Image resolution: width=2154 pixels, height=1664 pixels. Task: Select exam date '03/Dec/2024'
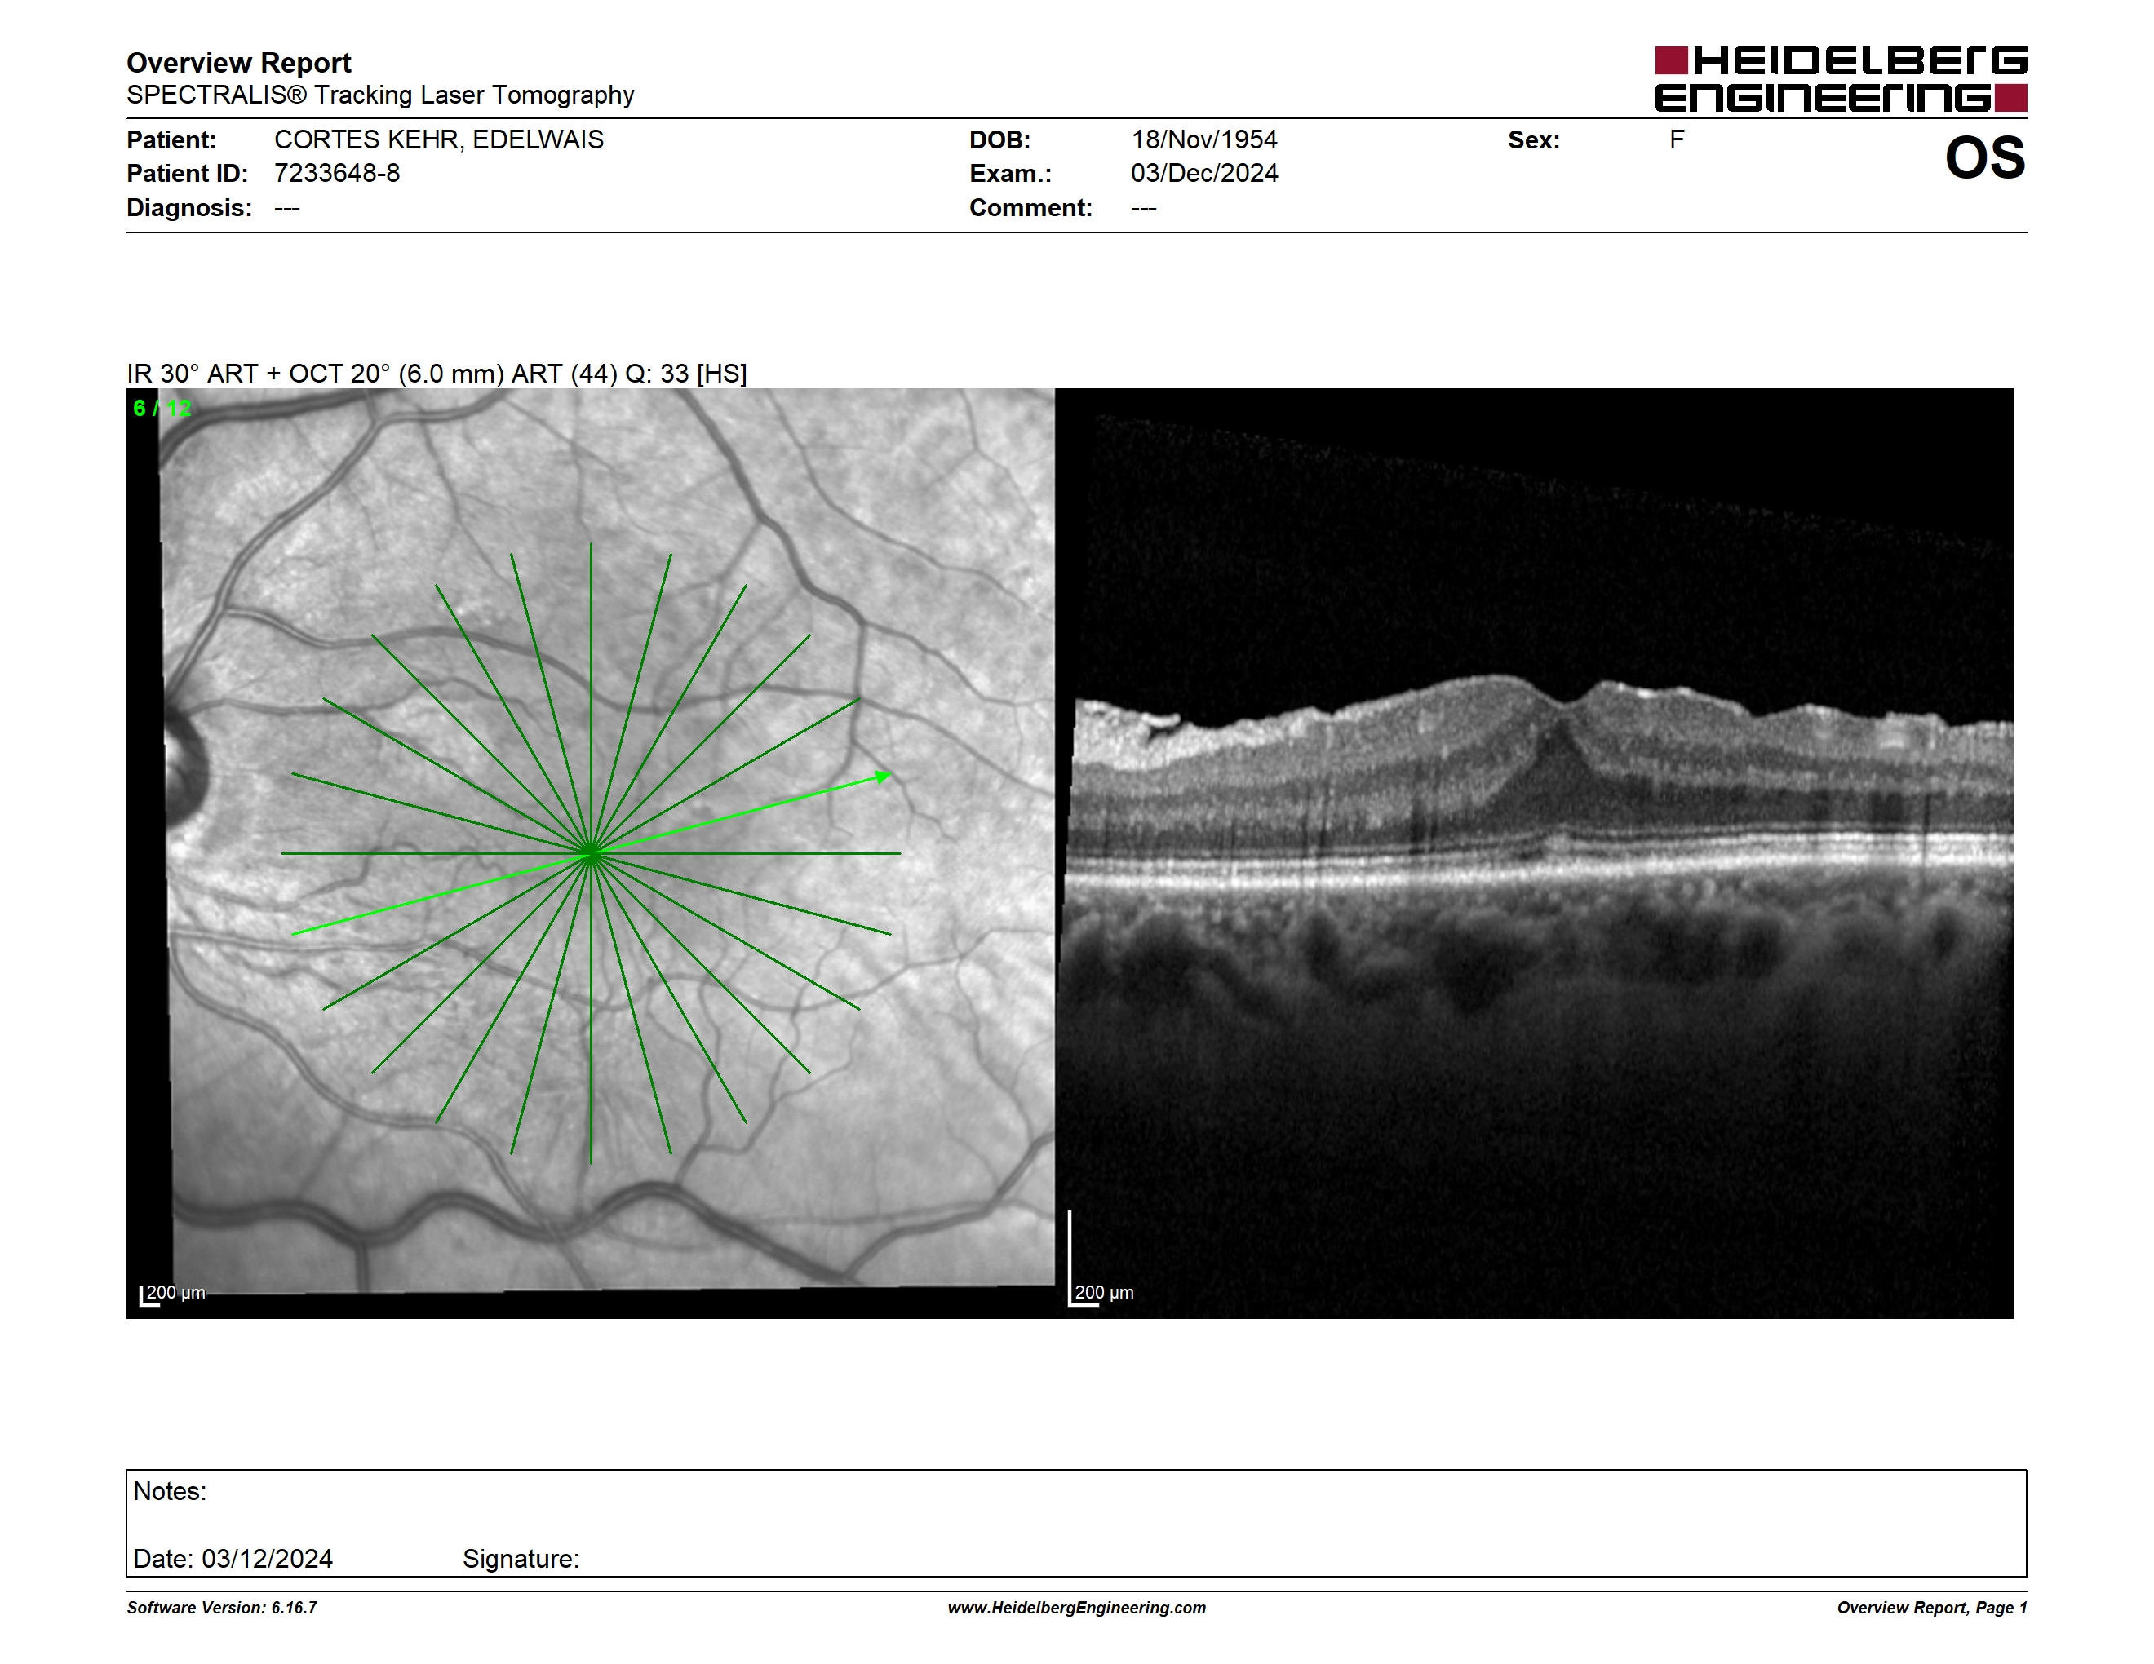1204,174
